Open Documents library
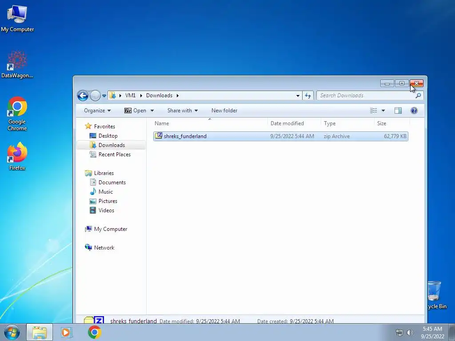The image size is (455, 341). (108, 182)
